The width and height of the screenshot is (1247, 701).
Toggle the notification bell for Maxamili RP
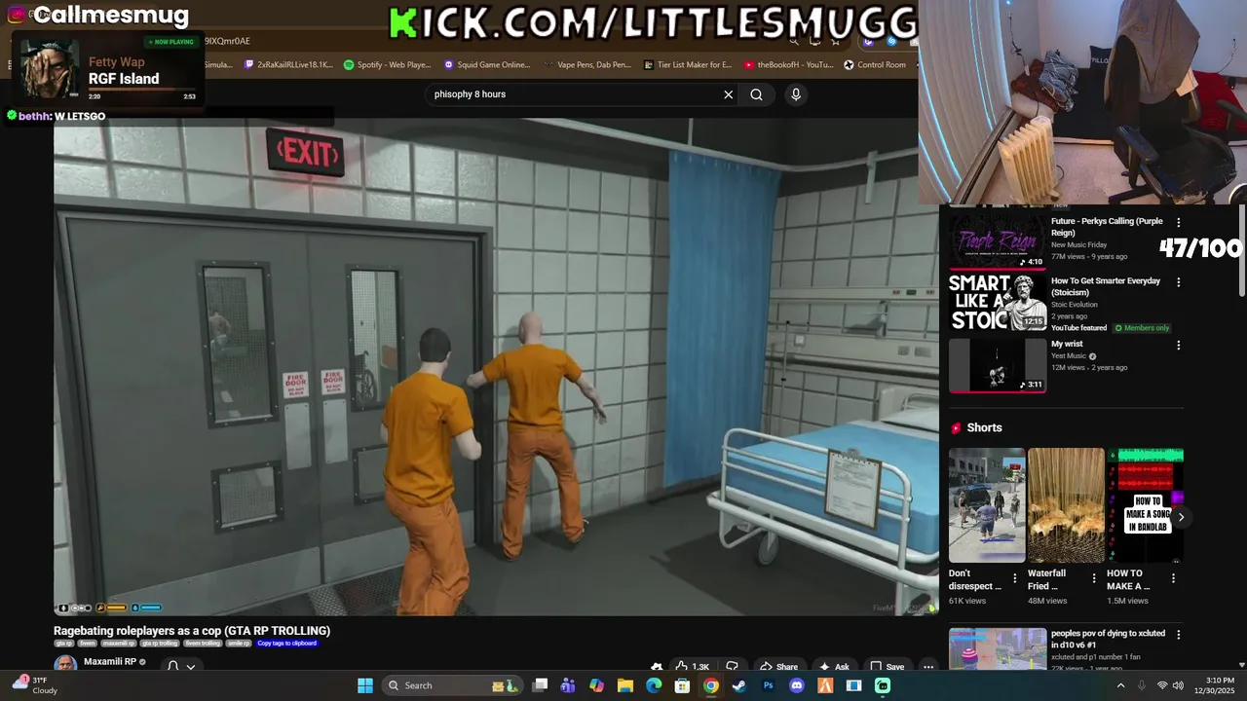click(172, 666)
